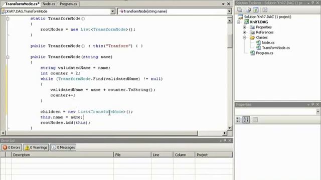321x180 pixels.
Task: Click the TransformNode.cs file icon in tree
Action: [258, 48]
